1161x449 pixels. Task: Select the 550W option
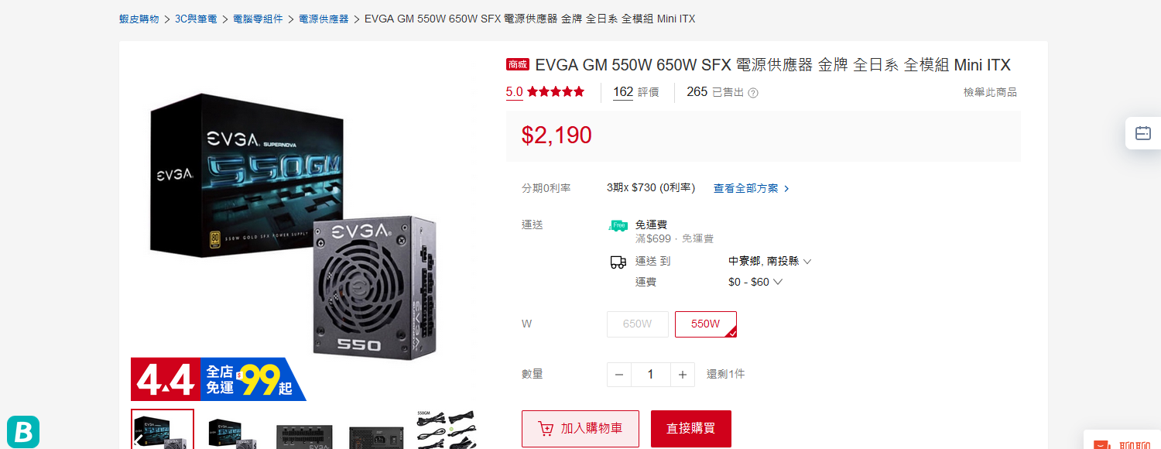point(706,324)
